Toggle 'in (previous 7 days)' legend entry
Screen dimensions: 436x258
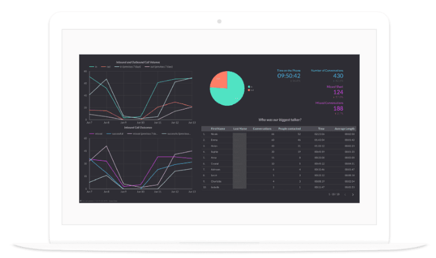tap(129, 66)
